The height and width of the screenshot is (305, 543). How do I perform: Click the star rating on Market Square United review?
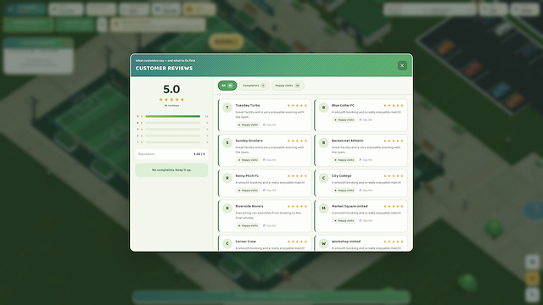pyautogui.click(x=394, y=207)
